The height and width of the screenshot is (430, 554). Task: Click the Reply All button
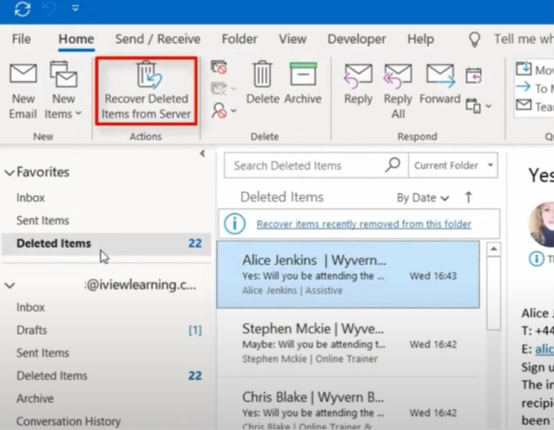(398, 91)
